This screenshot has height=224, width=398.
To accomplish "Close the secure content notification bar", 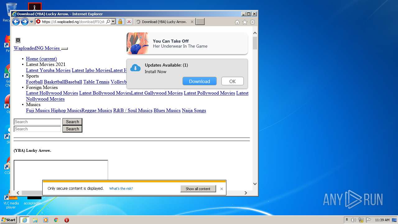I will [222, 189].
